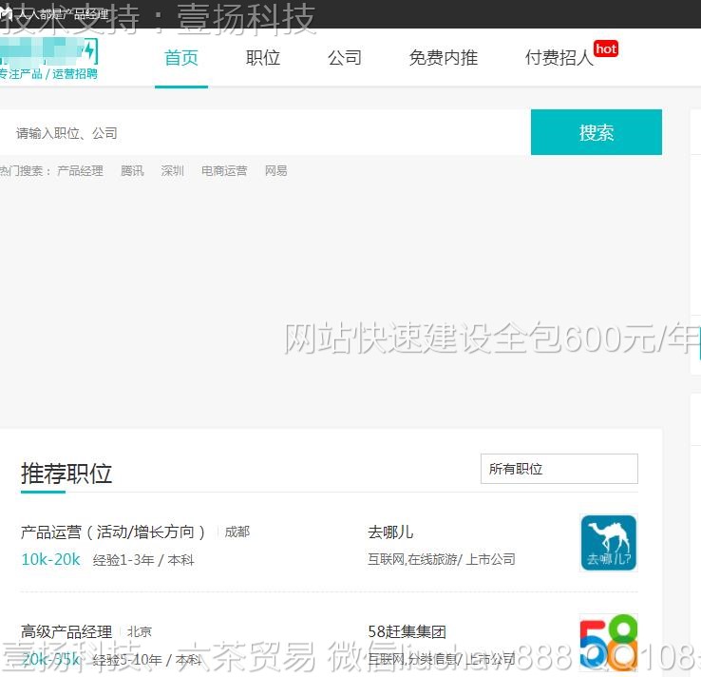Select the 付费招人 menu item
The height and width of the screenshot is (677, 701).
(x=559, y=58)
